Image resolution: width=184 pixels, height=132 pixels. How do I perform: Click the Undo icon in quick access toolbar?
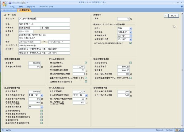(13, 2)
